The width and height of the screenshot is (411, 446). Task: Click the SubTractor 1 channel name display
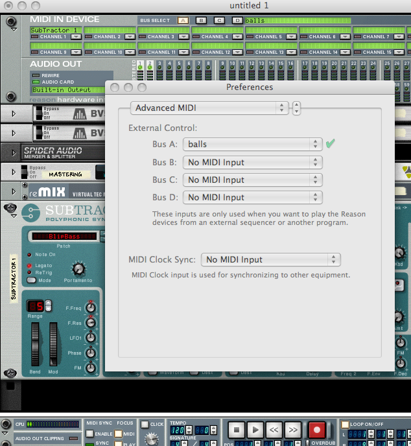56,30
